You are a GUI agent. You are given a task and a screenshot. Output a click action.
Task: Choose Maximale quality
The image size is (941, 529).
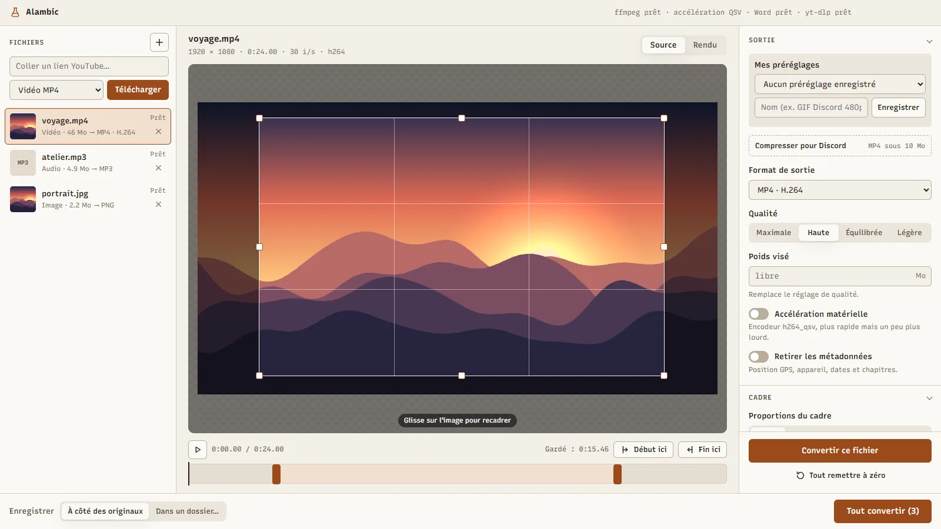coord(773,233)
